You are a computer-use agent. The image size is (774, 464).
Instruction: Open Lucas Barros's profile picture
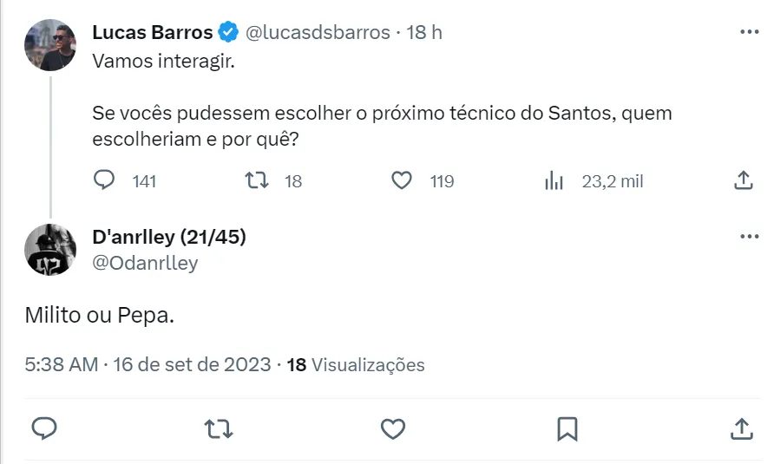pyautogui.click(x=50, y=45)
